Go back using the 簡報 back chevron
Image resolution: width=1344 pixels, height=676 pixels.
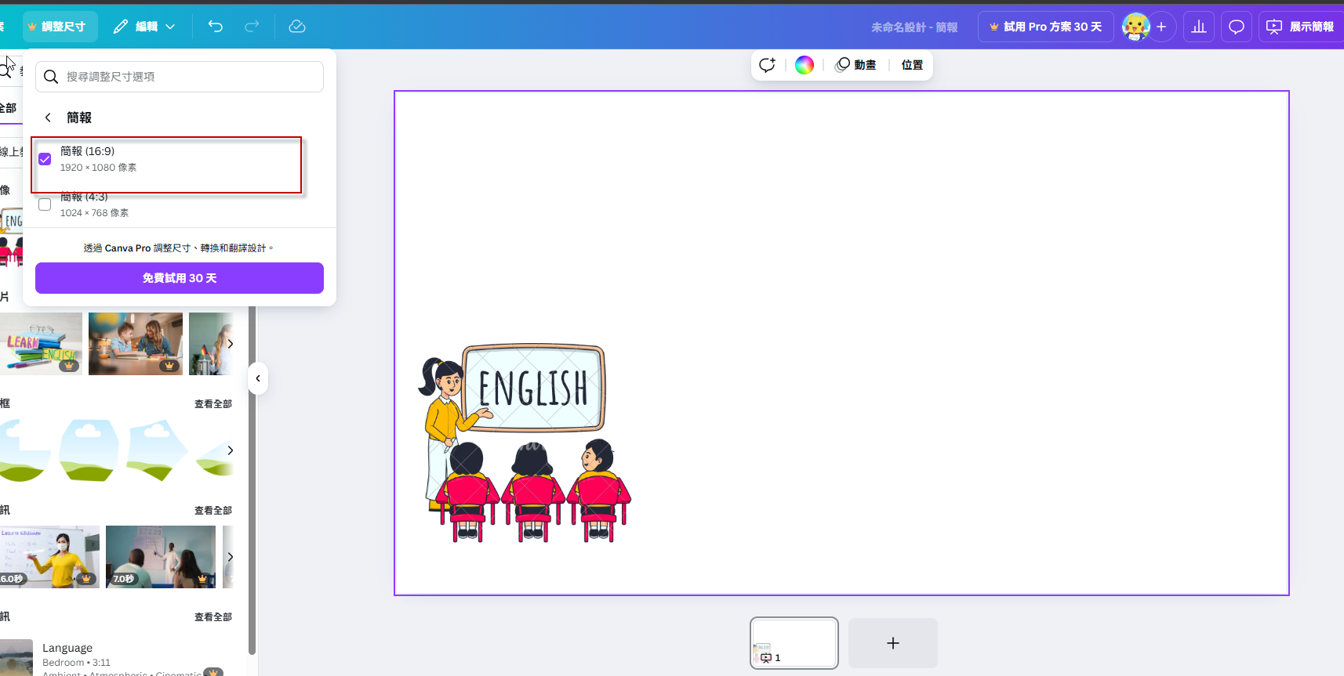click(x=49, y=117)
